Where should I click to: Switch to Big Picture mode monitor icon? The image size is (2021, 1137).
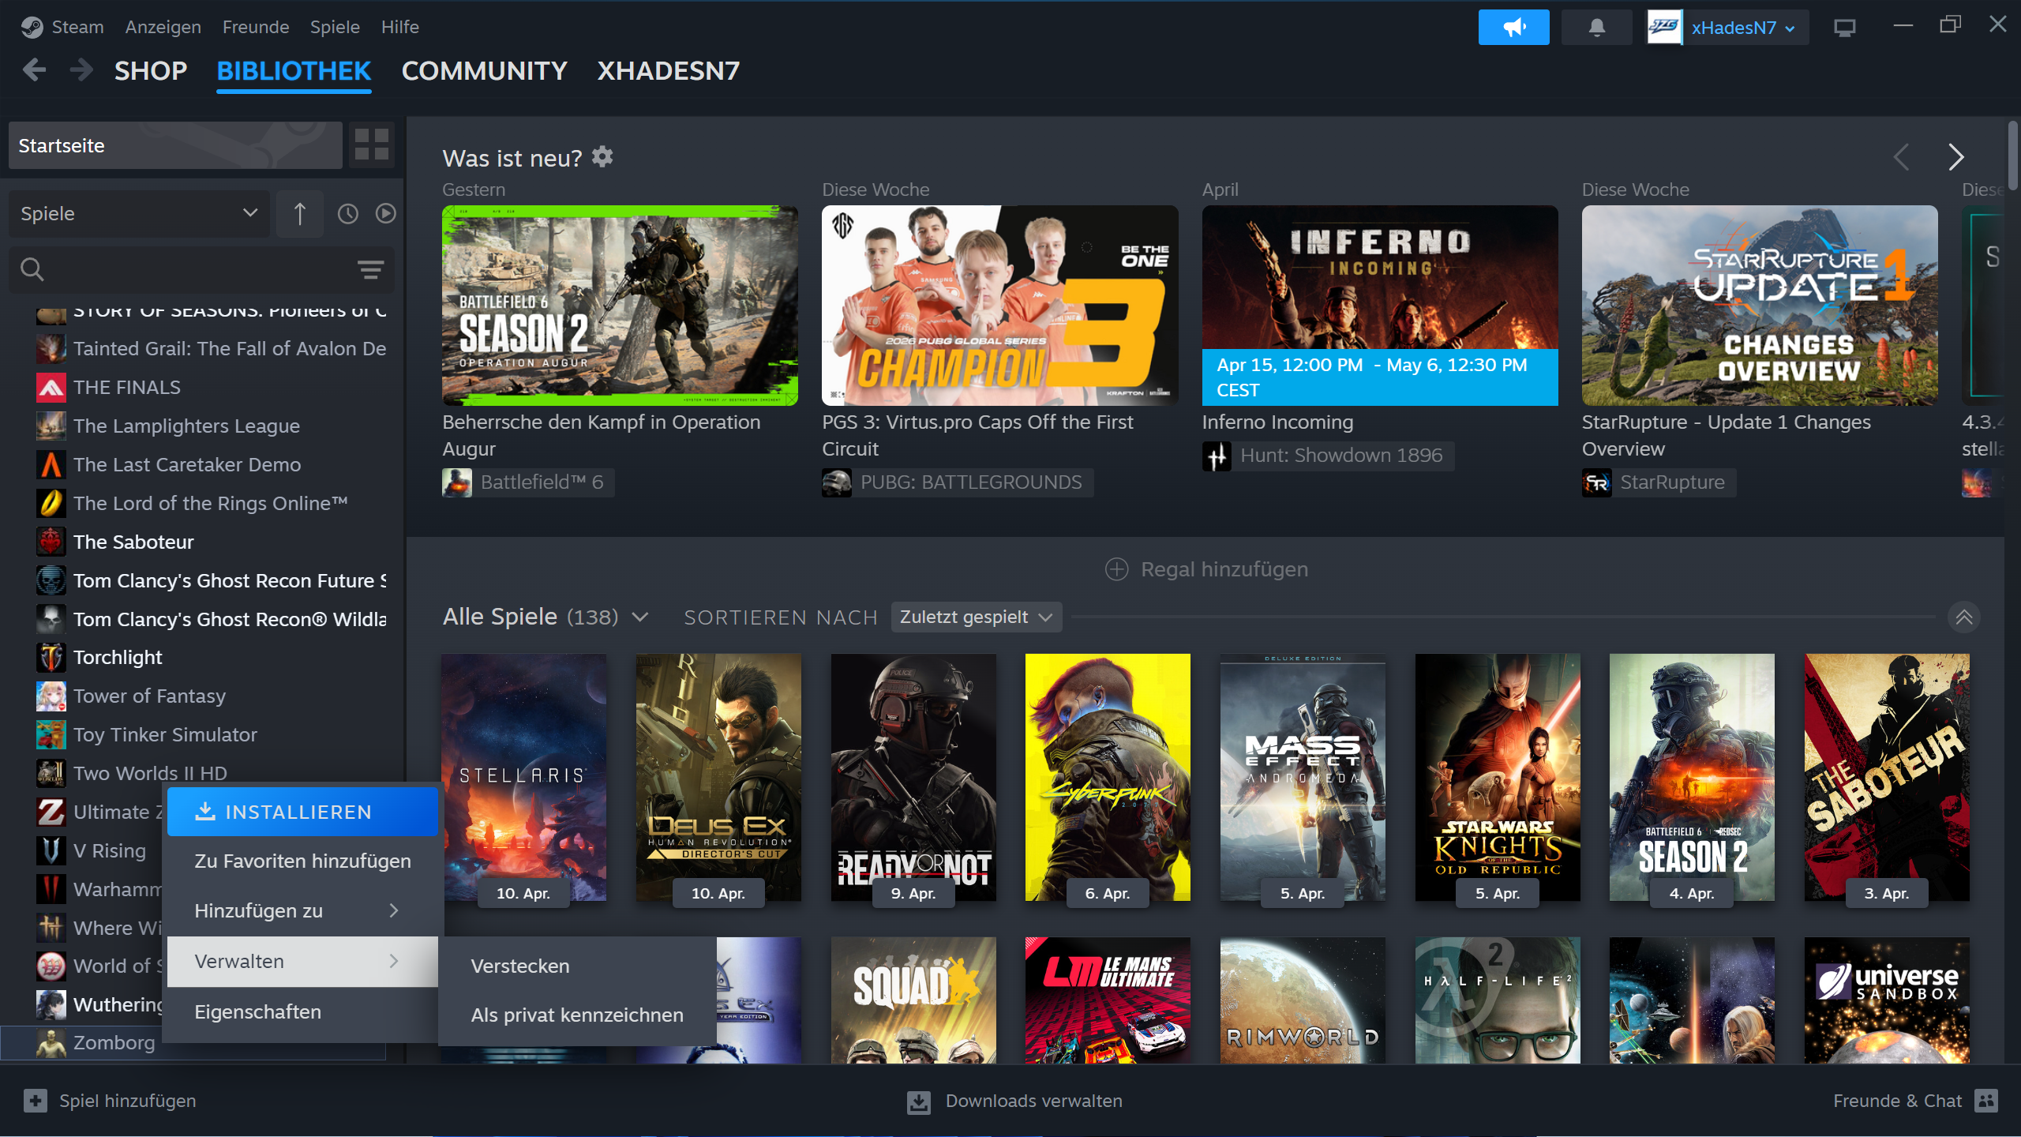pos(1844,28)
